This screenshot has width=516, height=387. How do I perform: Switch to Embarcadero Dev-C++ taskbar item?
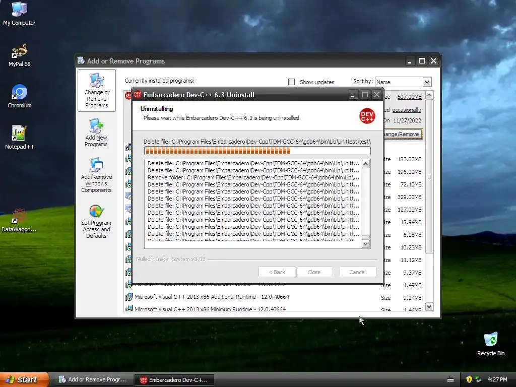174,380
